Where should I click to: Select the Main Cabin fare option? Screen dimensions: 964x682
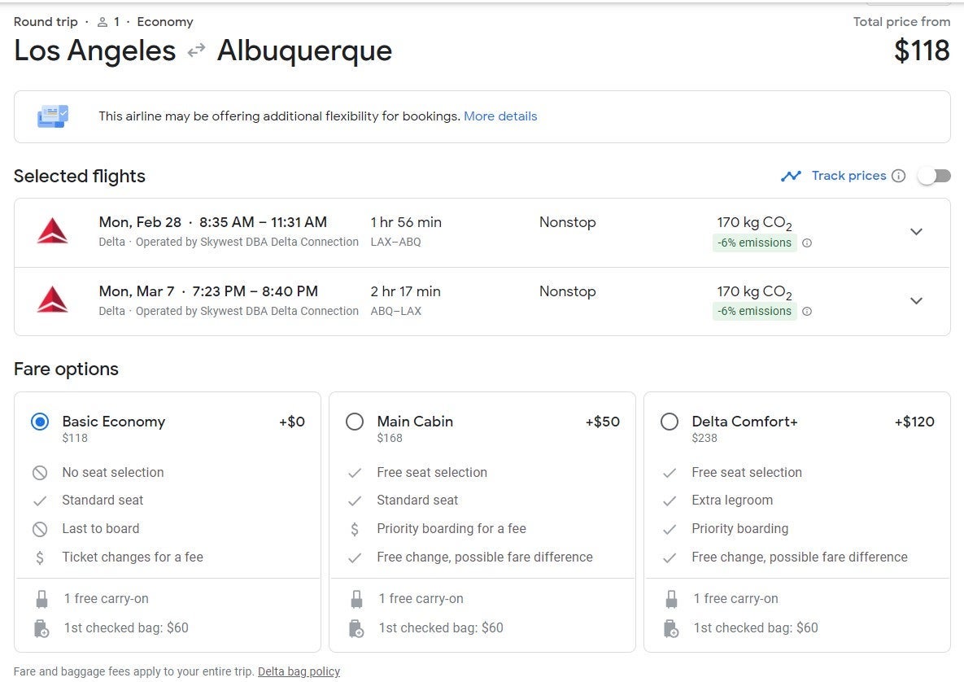(x=355, y=422)
